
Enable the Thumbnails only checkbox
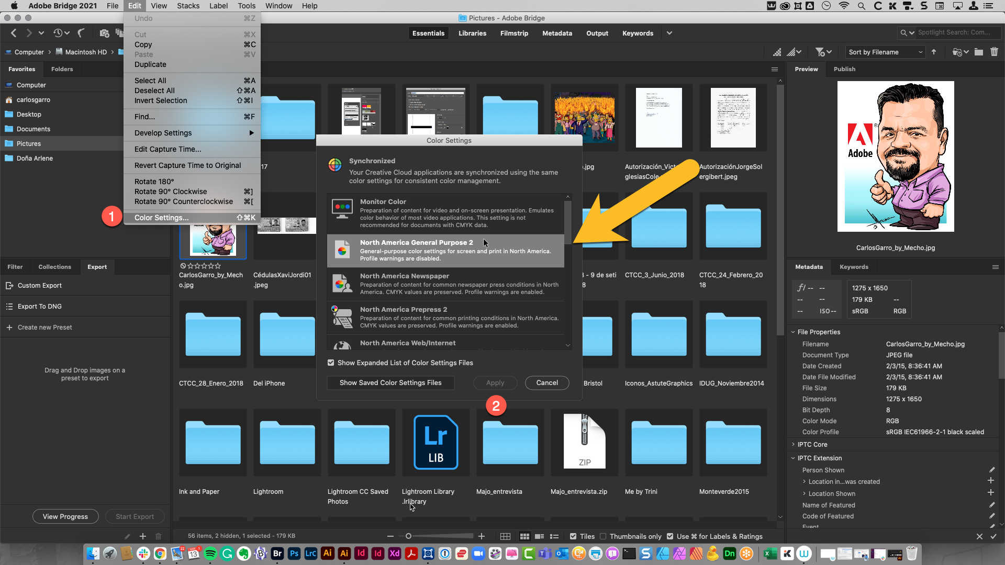(604, 536)
